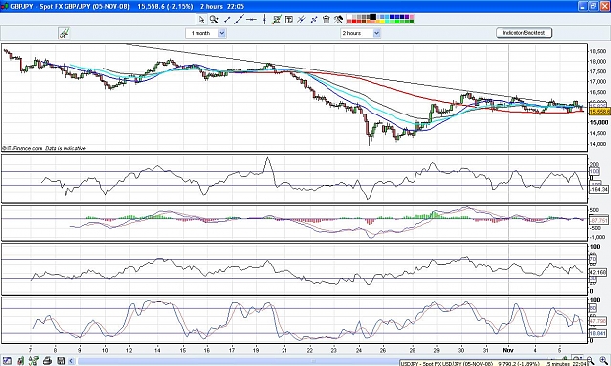Select the horizontal line tool
Image resolution: width=611 pixels, height=366 pixels.
251,20
